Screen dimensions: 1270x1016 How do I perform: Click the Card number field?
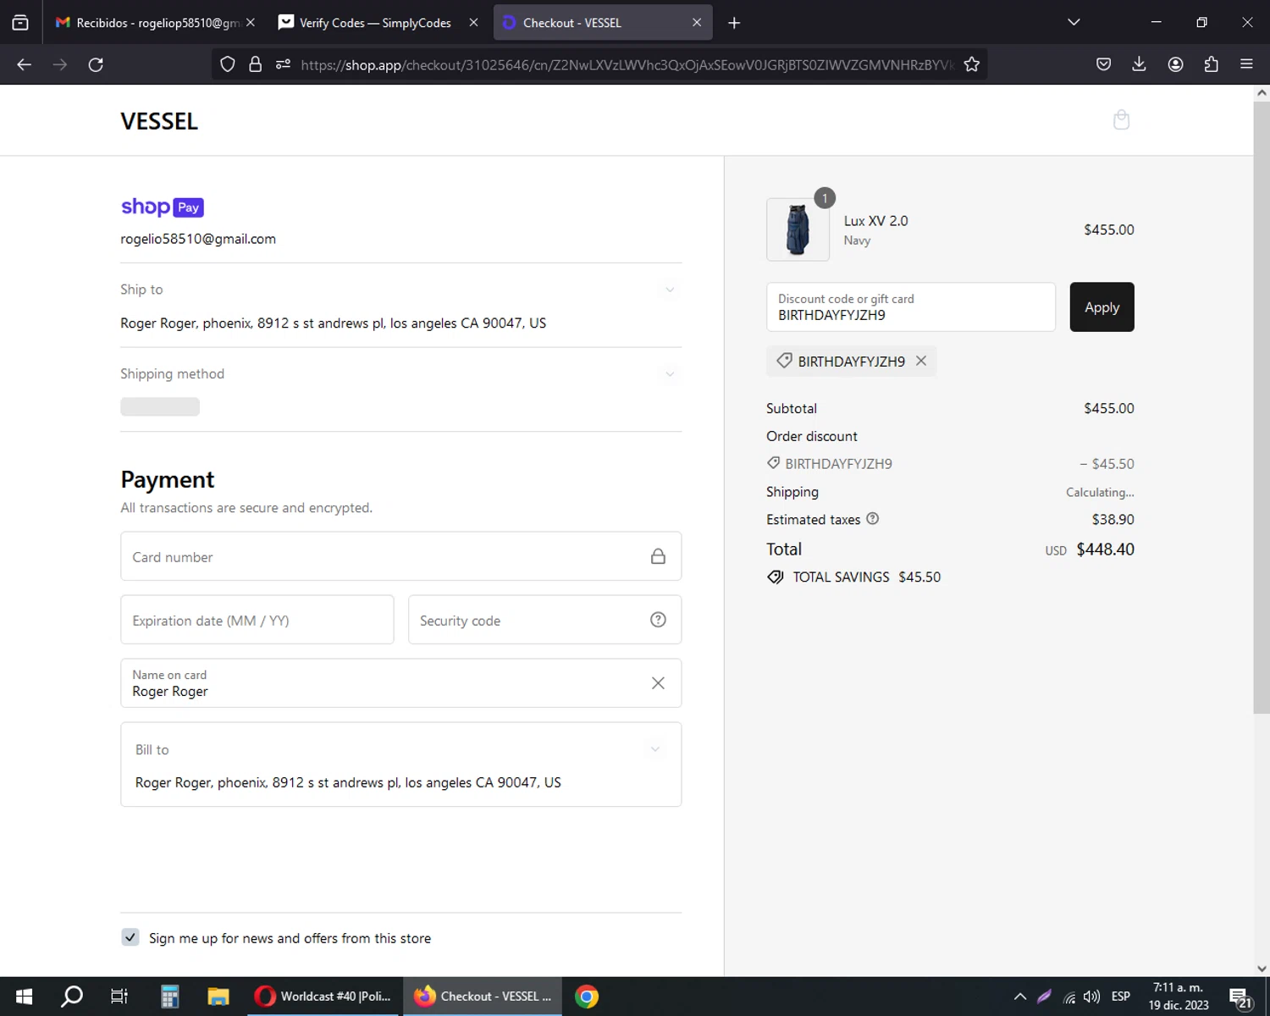[400, 556]
